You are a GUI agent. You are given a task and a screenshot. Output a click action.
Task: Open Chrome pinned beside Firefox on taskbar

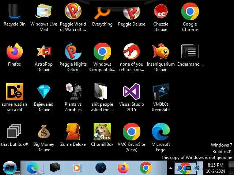coord(146,168)
